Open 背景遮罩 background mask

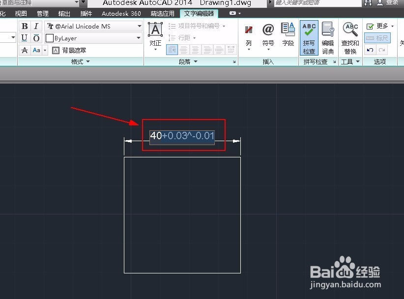(69, 50)
